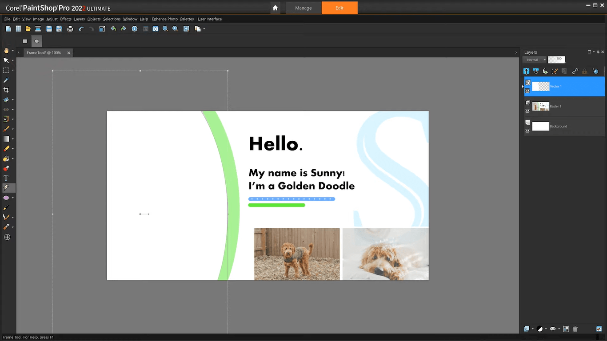The height and width of the screenshot is (341, 607).
Task: Open the paste options dropdown arrow
Action: click(204, 29)
